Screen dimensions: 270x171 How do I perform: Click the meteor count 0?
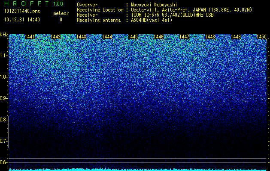coord(61,20)
